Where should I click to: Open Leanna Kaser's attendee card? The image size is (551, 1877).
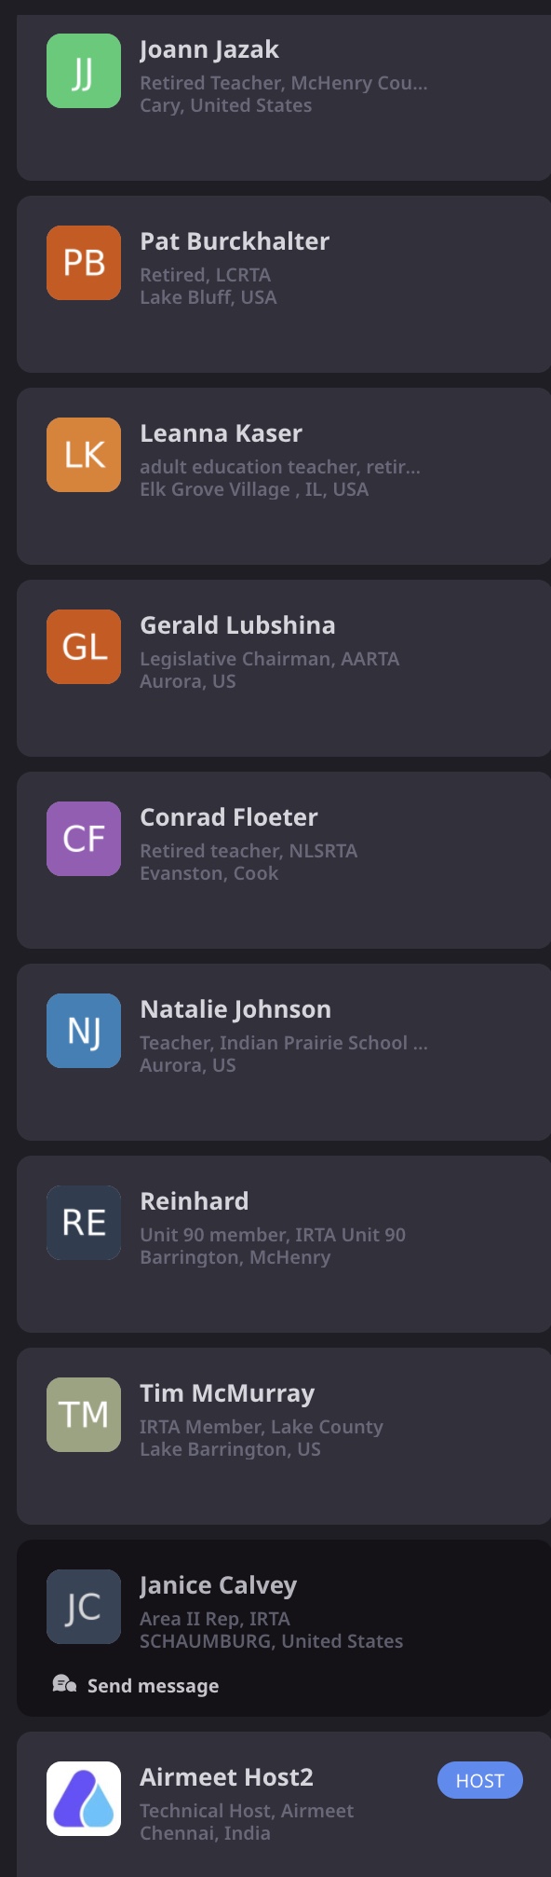pos(284,476)
